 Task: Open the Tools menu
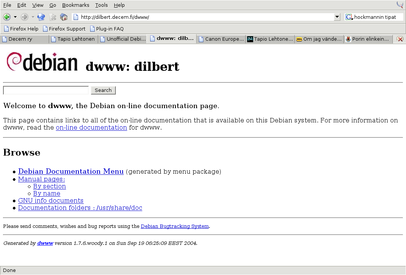click(x=101, y=5)
